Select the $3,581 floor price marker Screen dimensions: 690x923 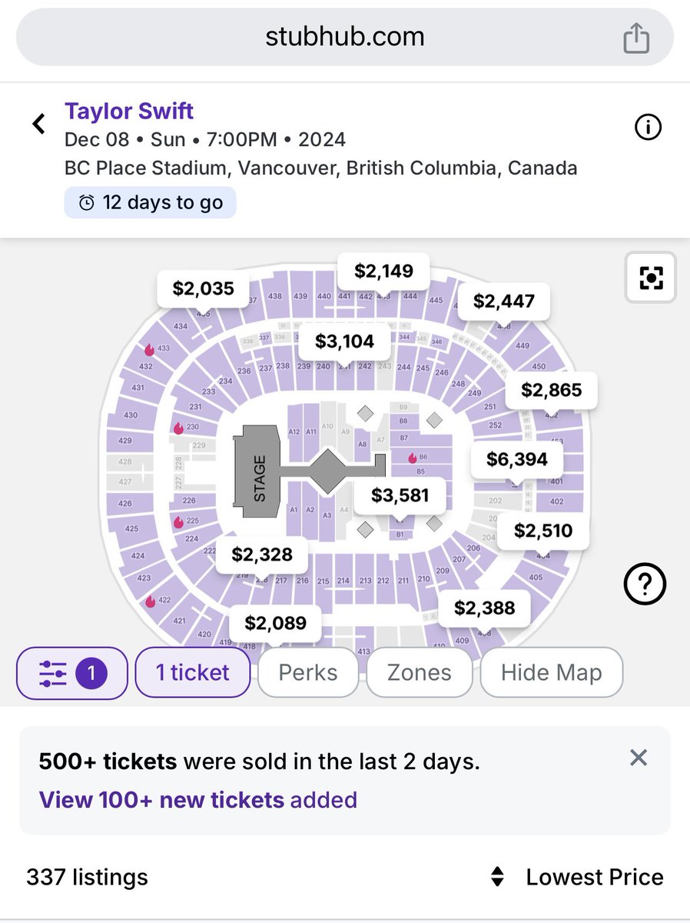pos(400,495)
